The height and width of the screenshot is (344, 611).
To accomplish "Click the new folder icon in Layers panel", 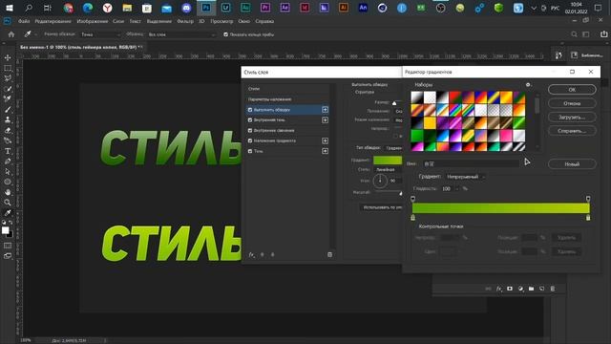I will pos(531,289).
